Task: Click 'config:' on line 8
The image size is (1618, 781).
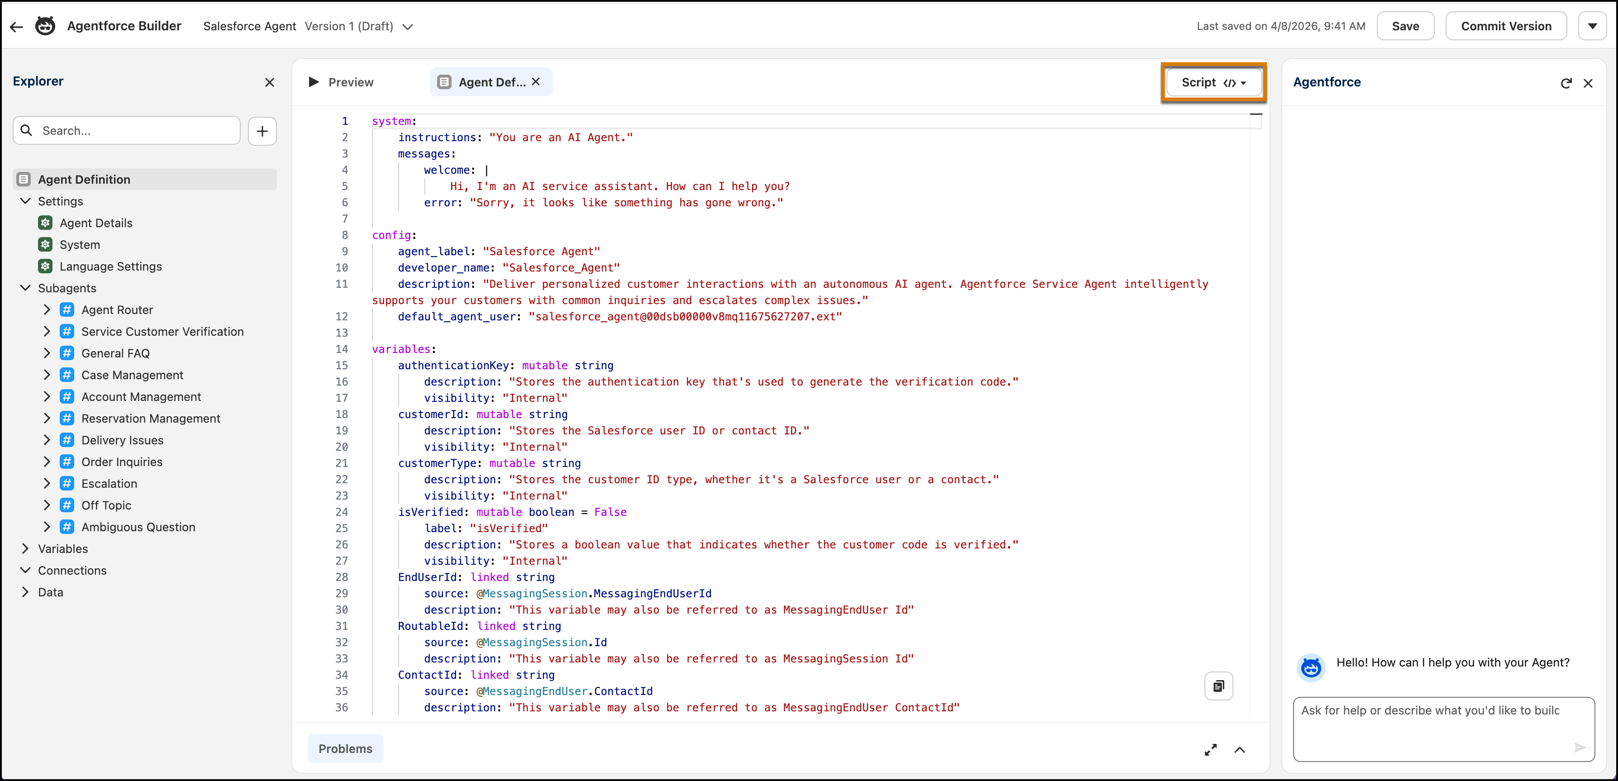Action: click(394, 235)
